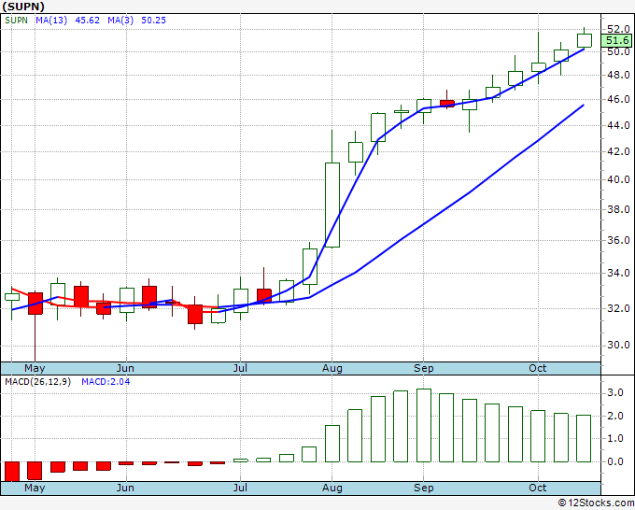Viewport: 635px width, 510px height.
Task: Click the 32.0 price axis label
Action: coord(618,308)
